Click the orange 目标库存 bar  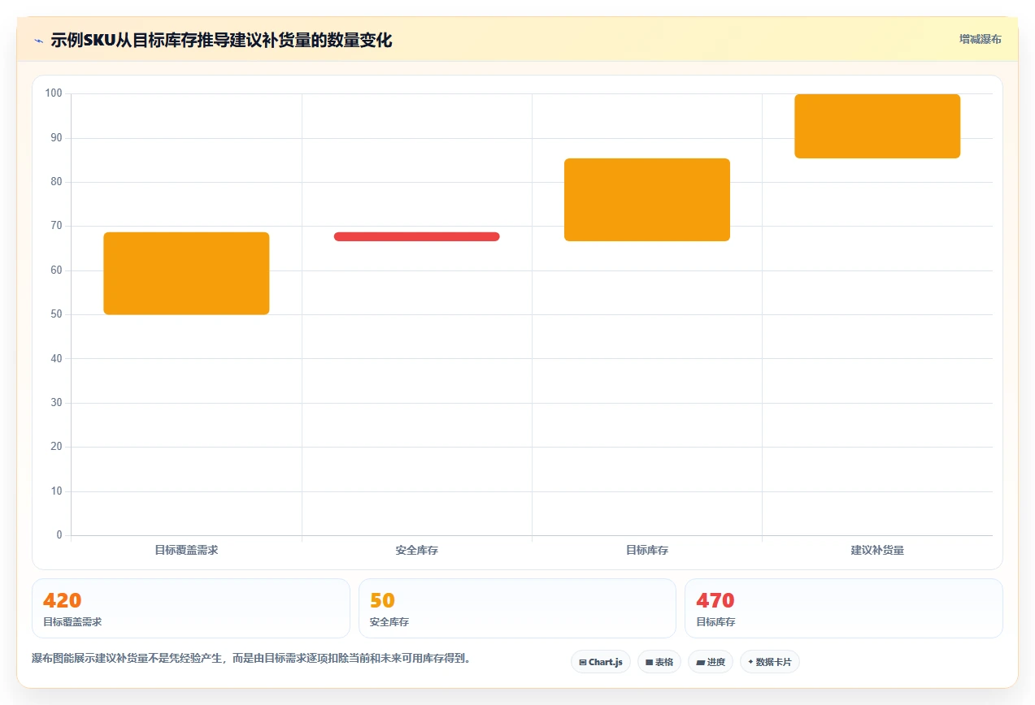tap(647, 200)
